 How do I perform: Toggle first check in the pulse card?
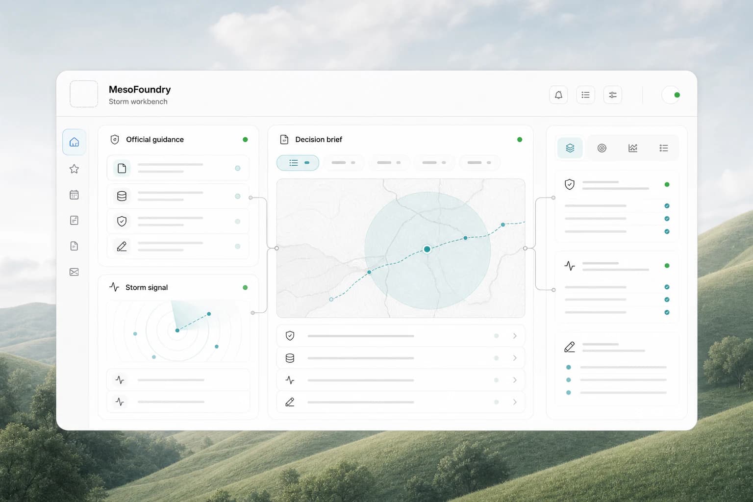667,287
